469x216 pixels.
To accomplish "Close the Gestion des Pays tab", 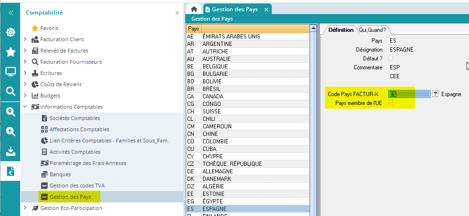I will point(266,9).
